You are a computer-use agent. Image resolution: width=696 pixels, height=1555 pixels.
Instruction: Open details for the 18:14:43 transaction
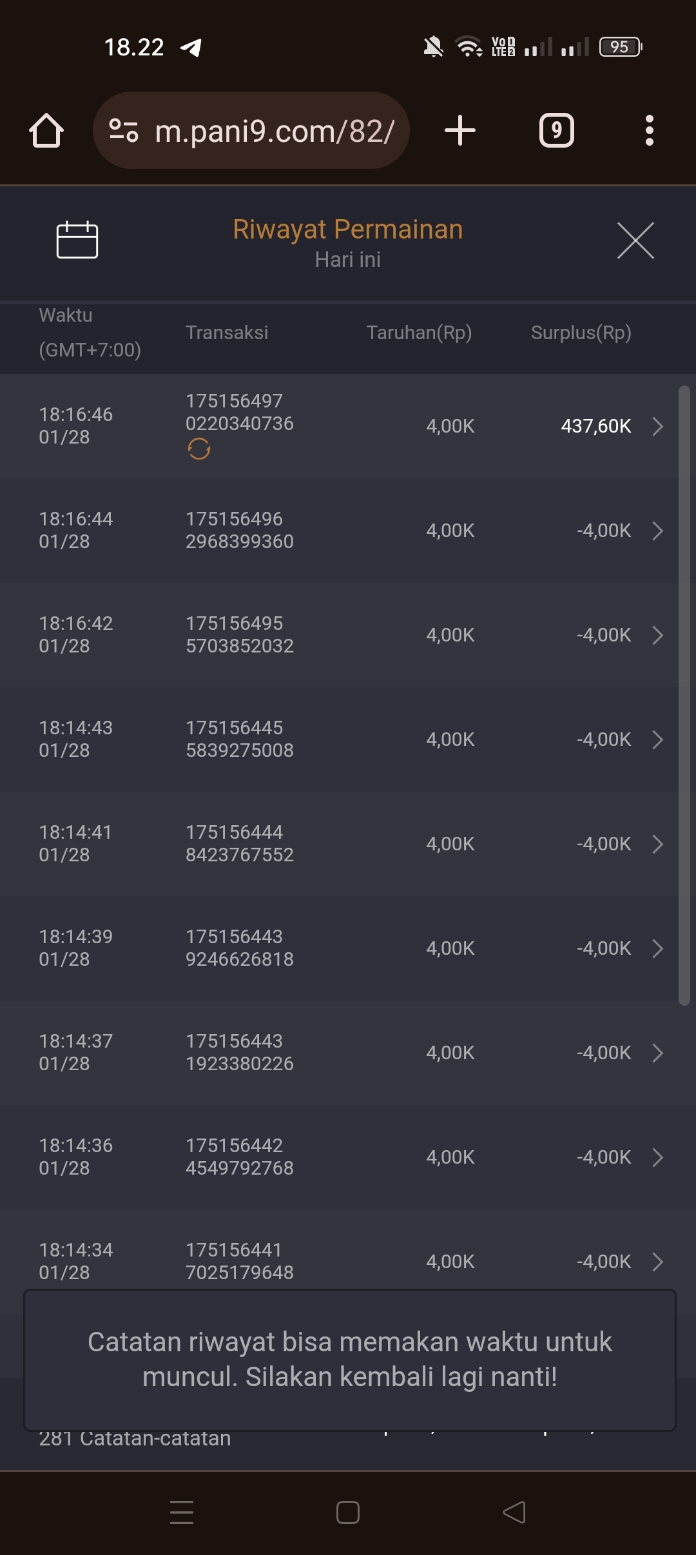pos(657,739)
